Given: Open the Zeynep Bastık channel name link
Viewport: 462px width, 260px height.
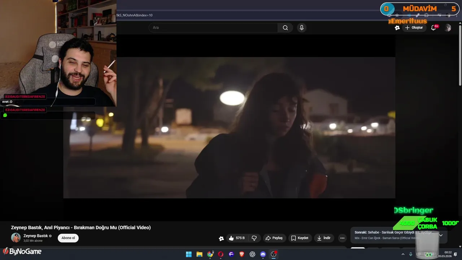Looking at the screenshot, I should click(x=36, y=236).
